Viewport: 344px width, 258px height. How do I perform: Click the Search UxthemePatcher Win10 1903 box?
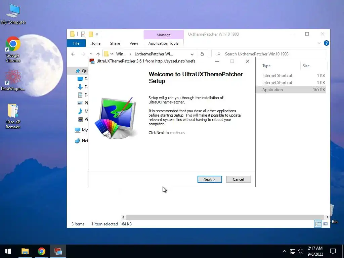click(x=269, y=54)
